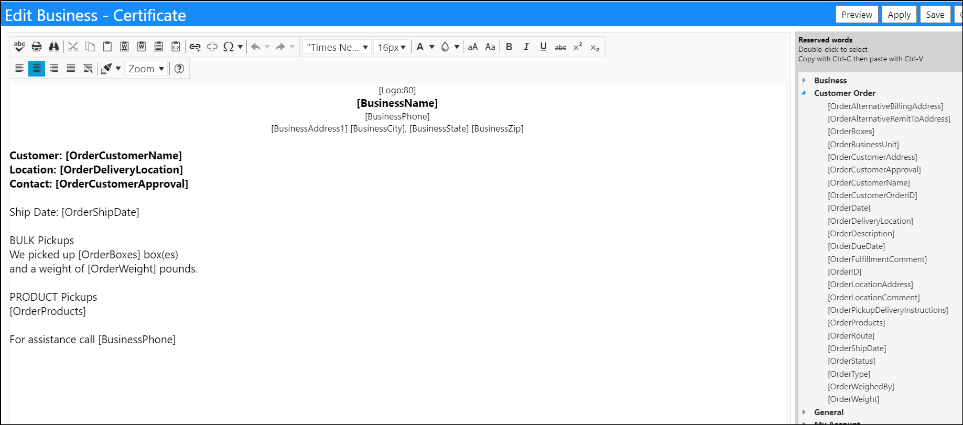Select [OrderProducts] reserved word in list
This screenshot has height=425, width=963.
pyautogui.click(x=856, y=323)
